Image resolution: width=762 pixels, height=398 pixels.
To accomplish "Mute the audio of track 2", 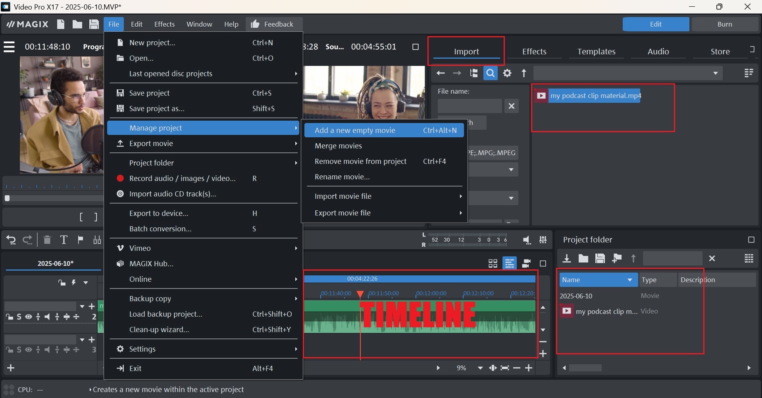I will pos(47,317).
